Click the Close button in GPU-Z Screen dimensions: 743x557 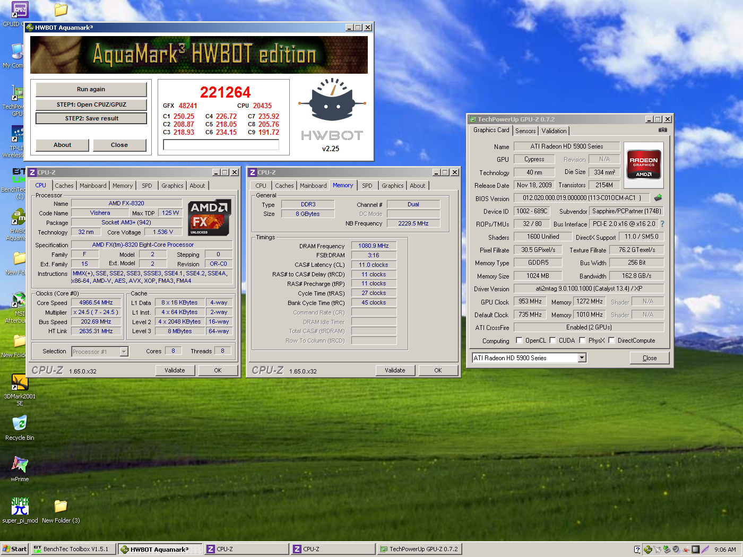[650, 358]
